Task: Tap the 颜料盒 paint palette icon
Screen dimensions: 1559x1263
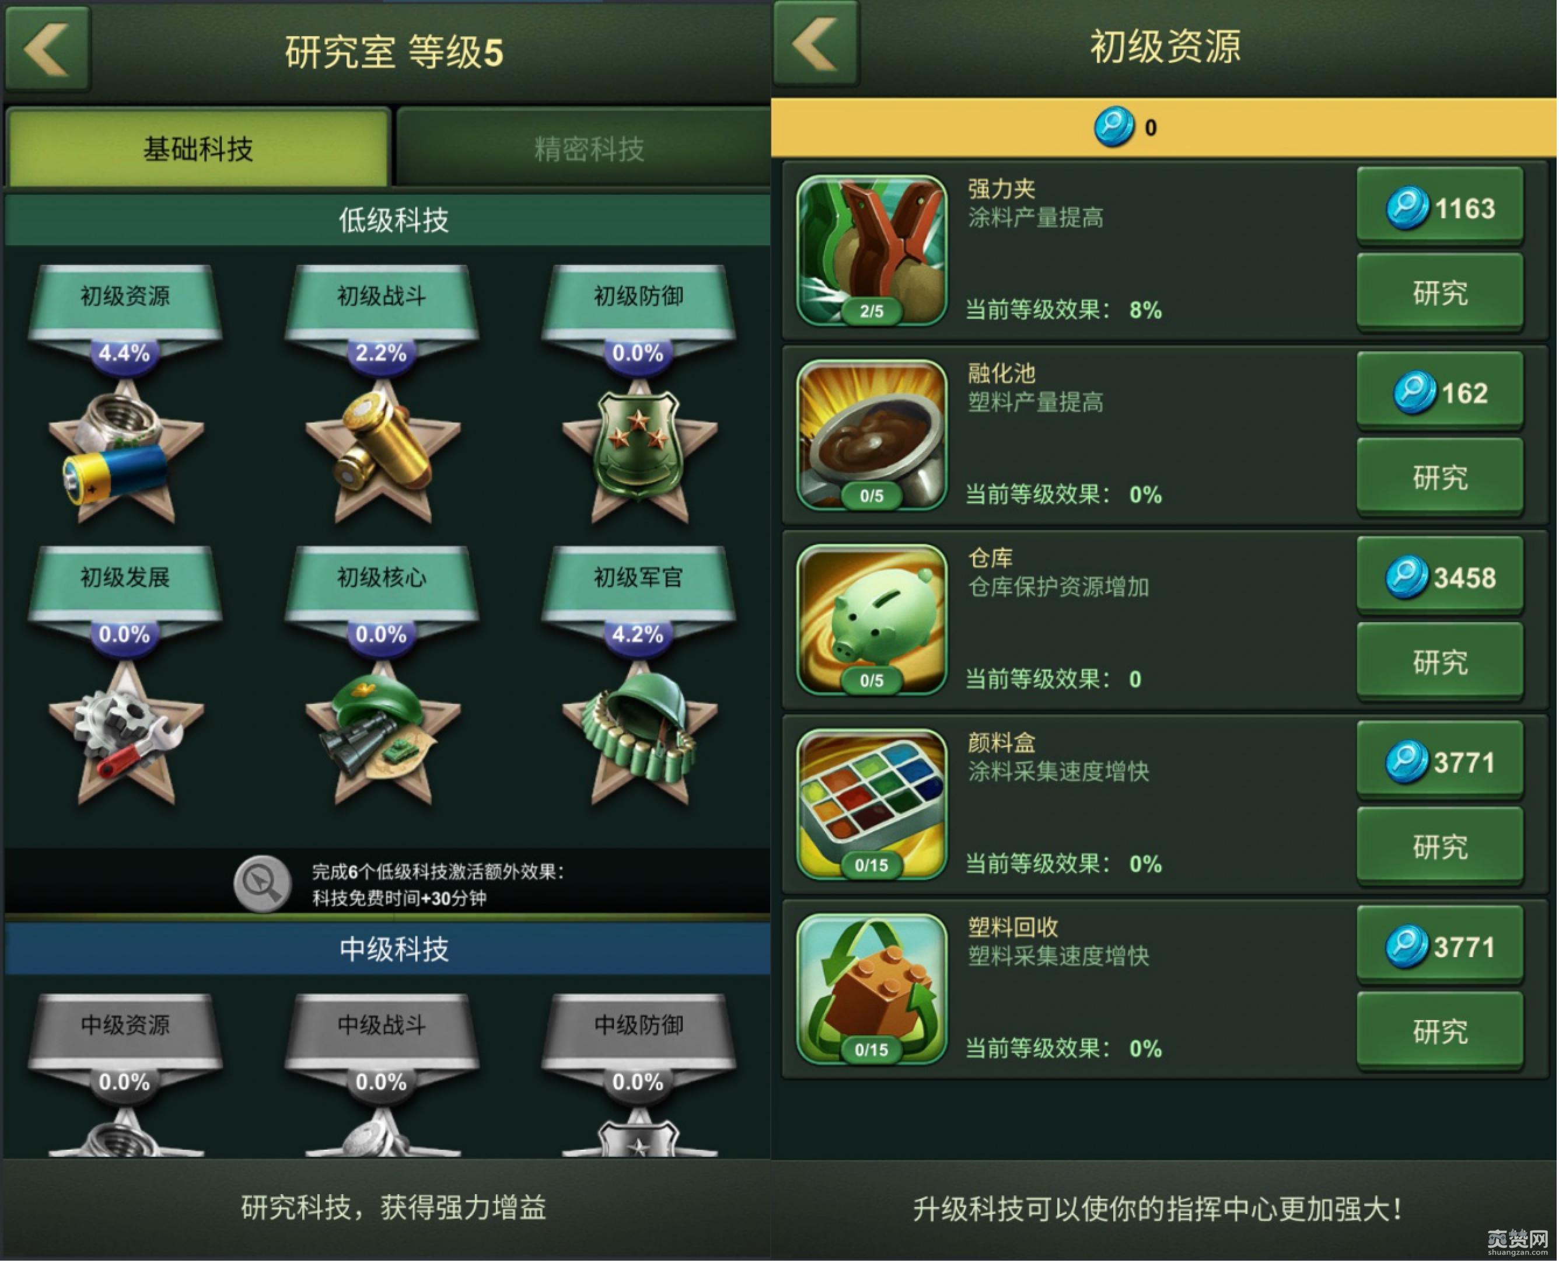Action: [x=873, y=805]
